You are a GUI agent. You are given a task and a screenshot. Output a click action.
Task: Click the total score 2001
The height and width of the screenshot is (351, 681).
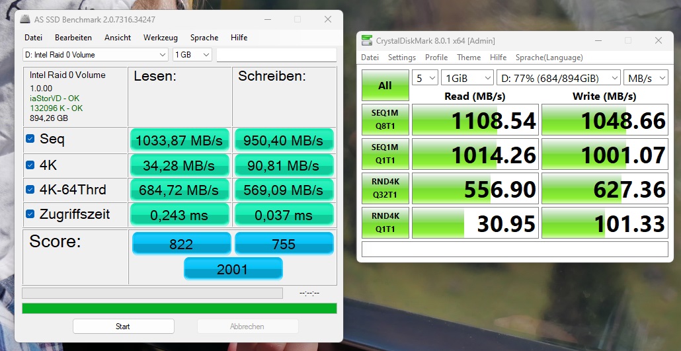[233, 268]
